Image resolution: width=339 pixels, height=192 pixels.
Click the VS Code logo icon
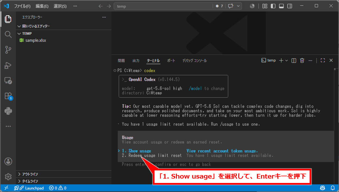point(6,6)
